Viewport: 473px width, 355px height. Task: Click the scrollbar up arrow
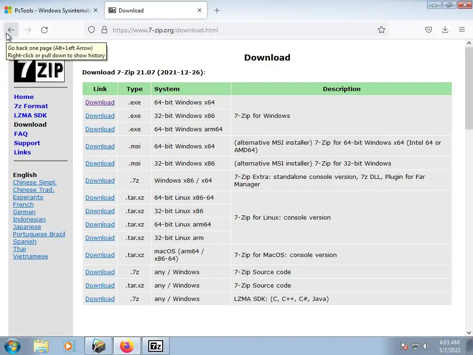click(x=469, y=43)
